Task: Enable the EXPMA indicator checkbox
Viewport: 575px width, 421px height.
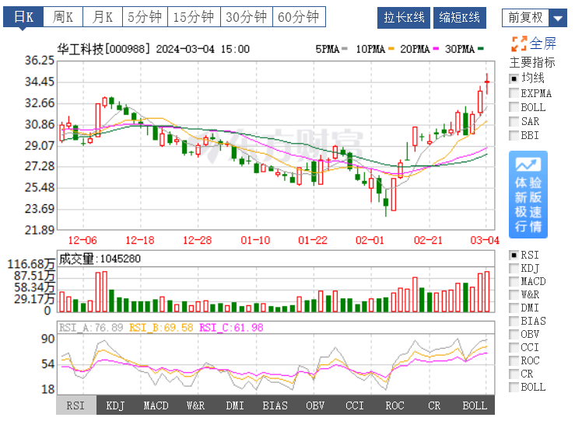Action: 514,93
